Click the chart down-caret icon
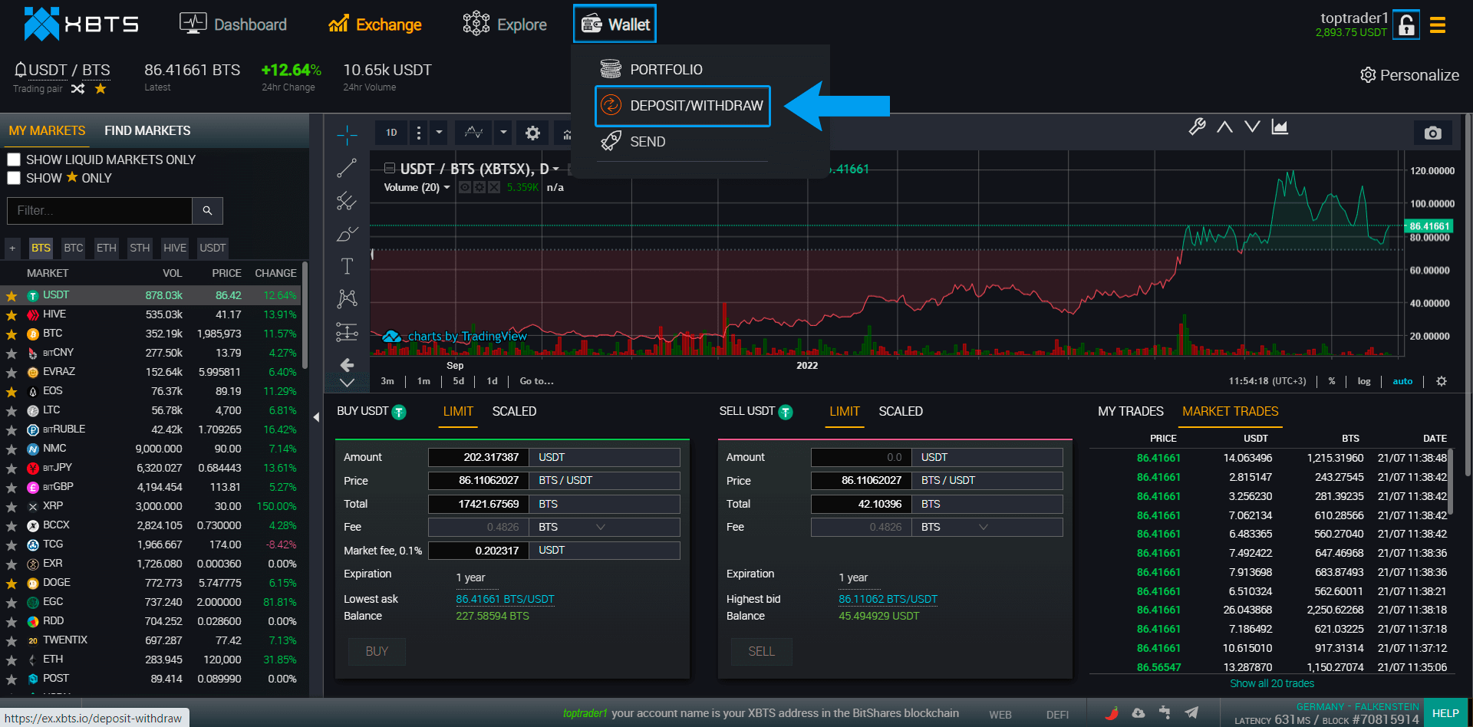 [1252, 127]
